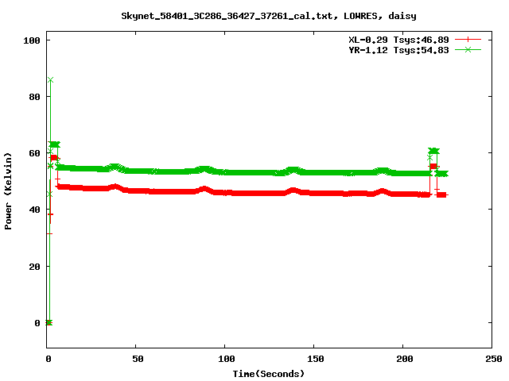Image resolution: width=509 pixels, height=381 pixels.
Task: Click y-axis tick label 0
Action: click(37, 323)
